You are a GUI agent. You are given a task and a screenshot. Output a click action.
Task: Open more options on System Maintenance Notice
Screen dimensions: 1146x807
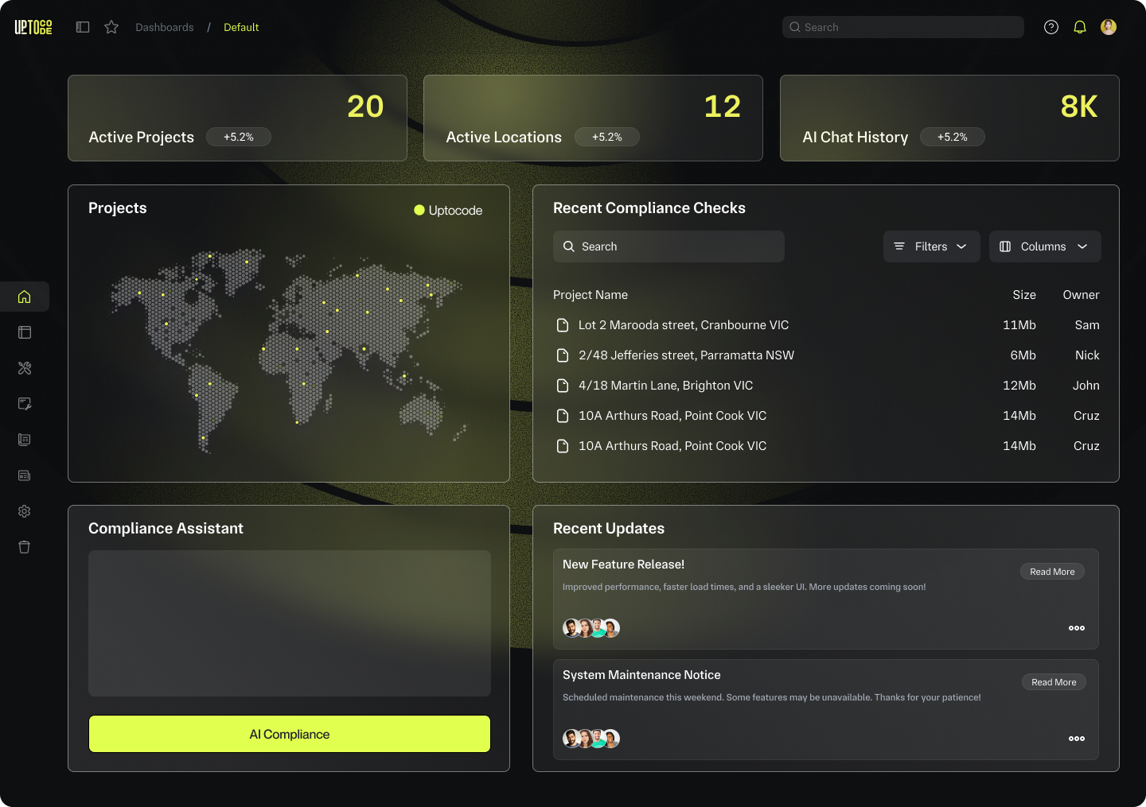click(1077, 739)
